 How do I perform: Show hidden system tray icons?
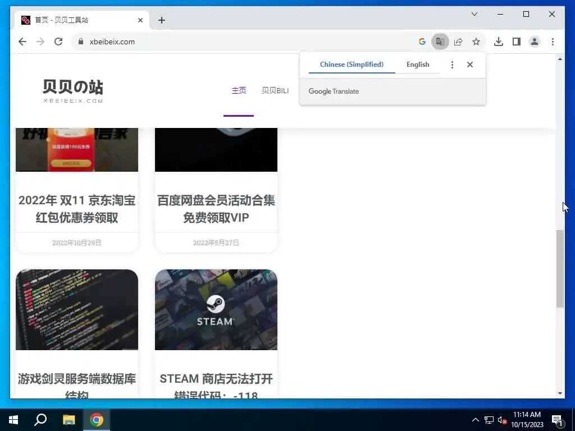(x=475, y=420)
